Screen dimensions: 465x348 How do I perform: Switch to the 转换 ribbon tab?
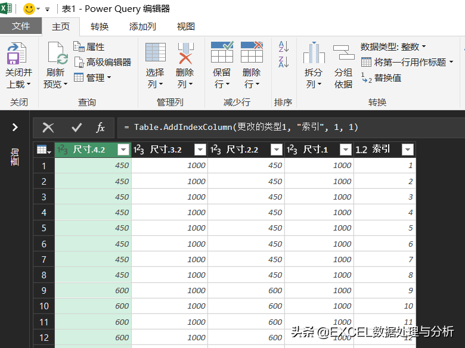100,27
